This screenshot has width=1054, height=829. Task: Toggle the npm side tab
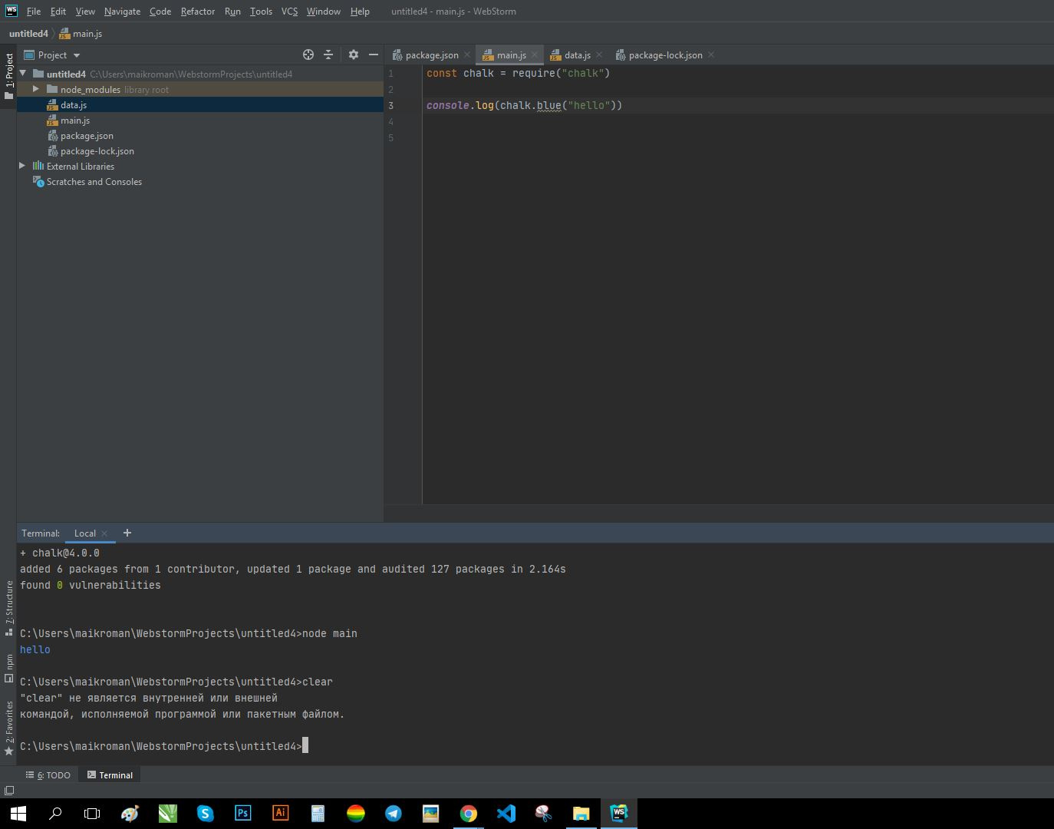[x=8, y=669]
